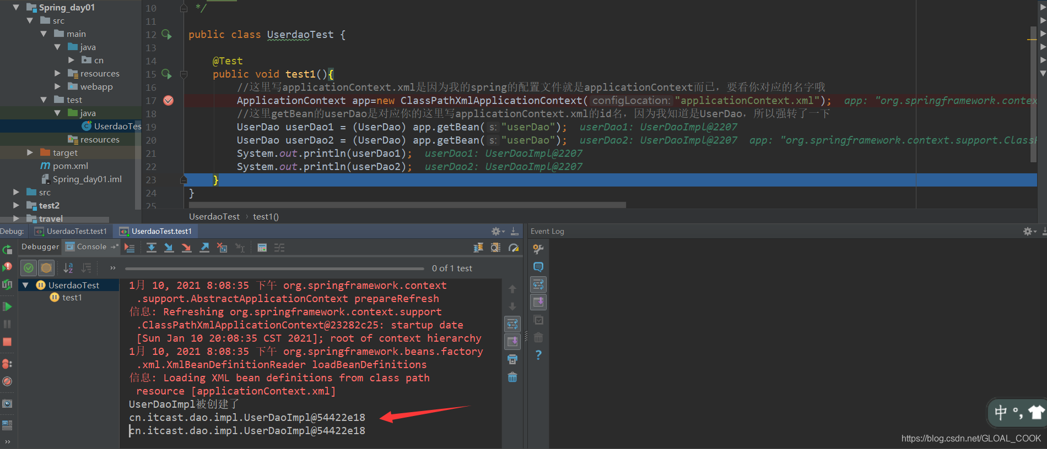Click Scroll Down arrow in console gutter
This screenshot has width=1047, height=449.
click(x=512, y=306)
